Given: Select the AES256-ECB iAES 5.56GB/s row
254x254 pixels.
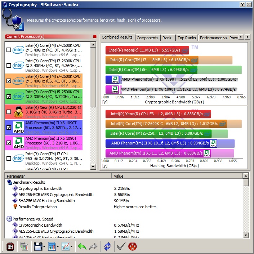Looking at the screenshot, I should pyautogui.click(x=124, y=195).
